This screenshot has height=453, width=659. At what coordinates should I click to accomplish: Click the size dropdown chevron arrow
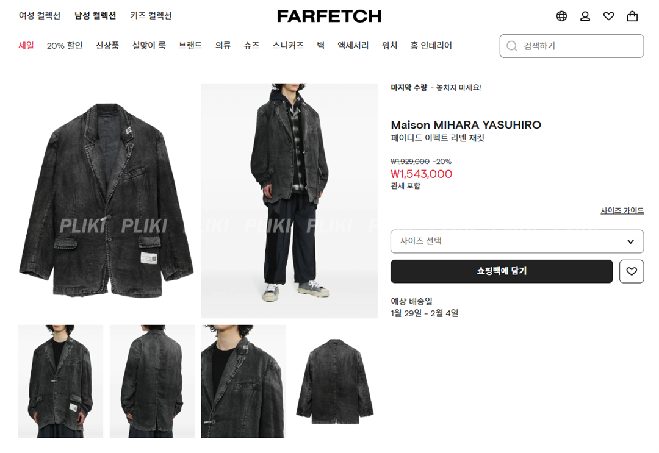[x=630, y=241]
